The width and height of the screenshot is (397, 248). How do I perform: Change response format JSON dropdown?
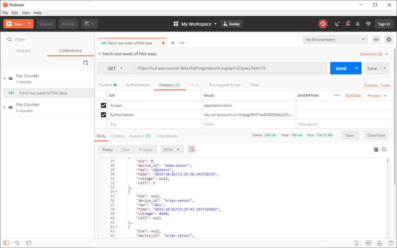[x=172, y=149]
